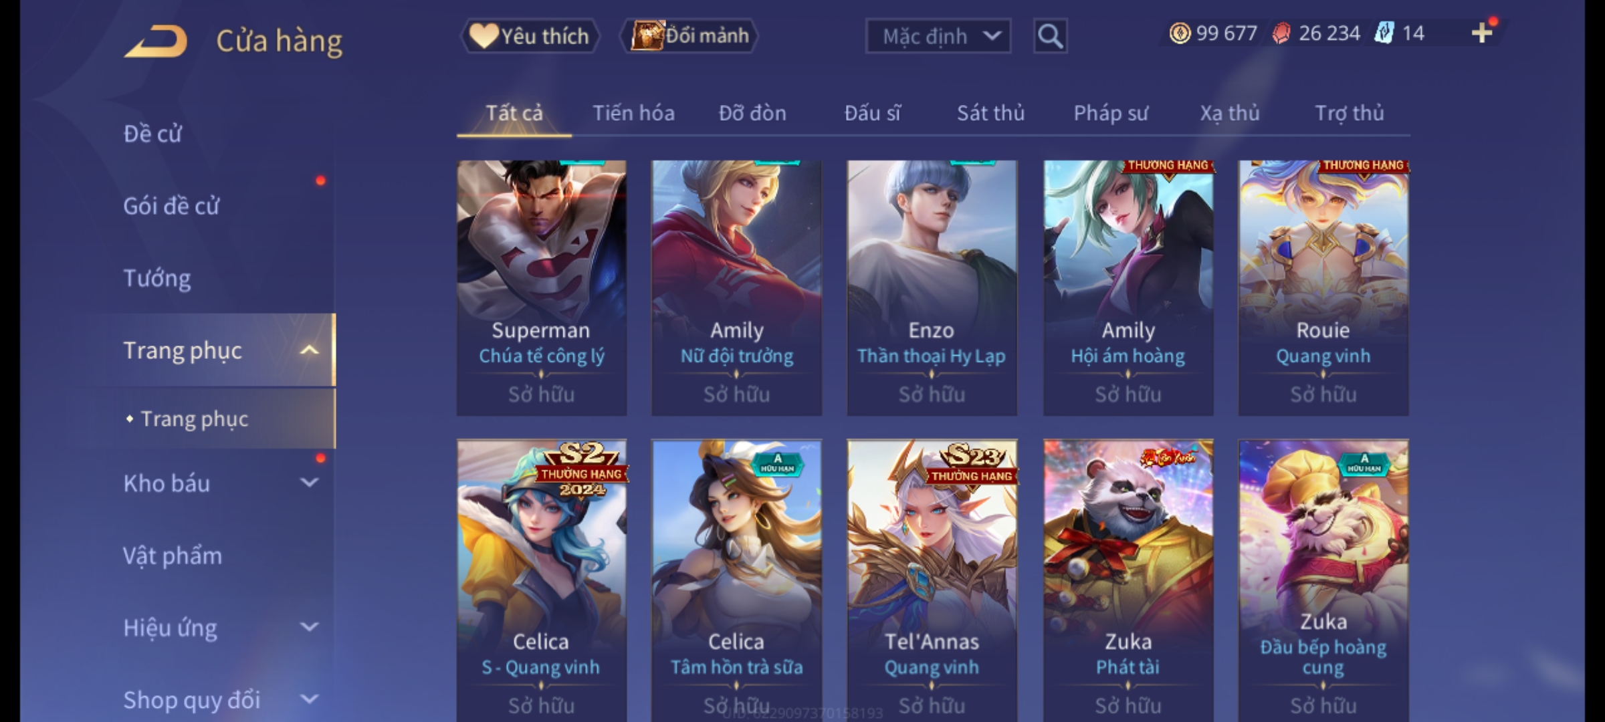Switch to the Pháp sư tab
Screen dimensions: 1605x722
point(1111,113)
